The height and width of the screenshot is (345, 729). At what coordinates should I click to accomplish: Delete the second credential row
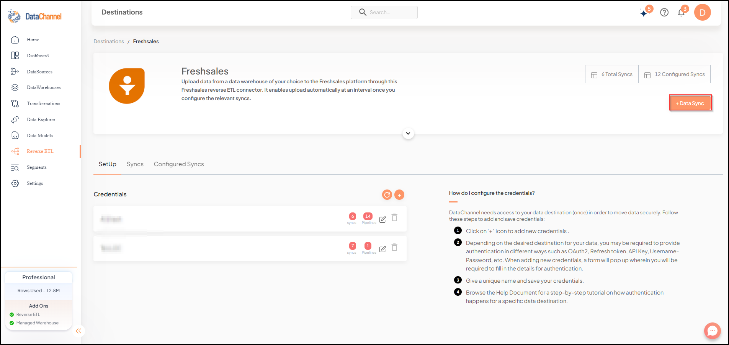coord(395,248)
